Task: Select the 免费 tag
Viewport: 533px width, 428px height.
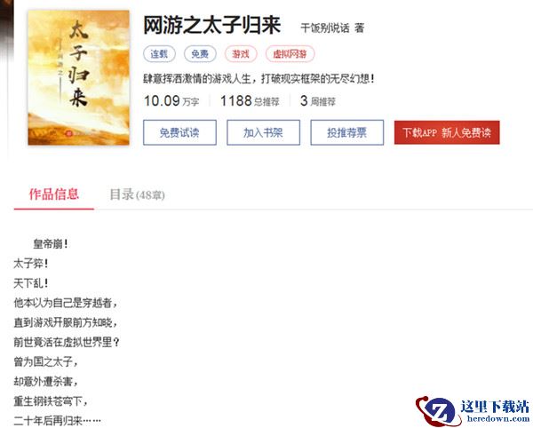Action: click(200, 54)
